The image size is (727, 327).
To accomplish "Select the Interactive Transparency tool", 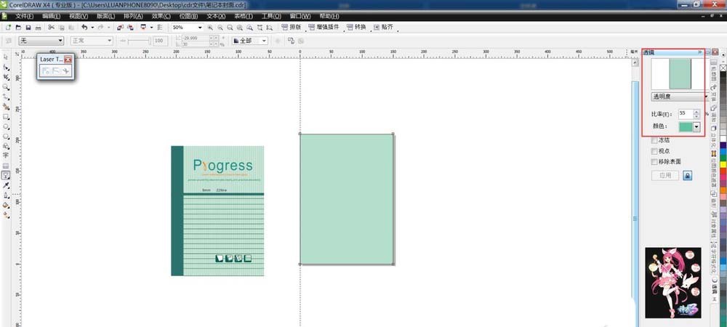I will point(6,176).
